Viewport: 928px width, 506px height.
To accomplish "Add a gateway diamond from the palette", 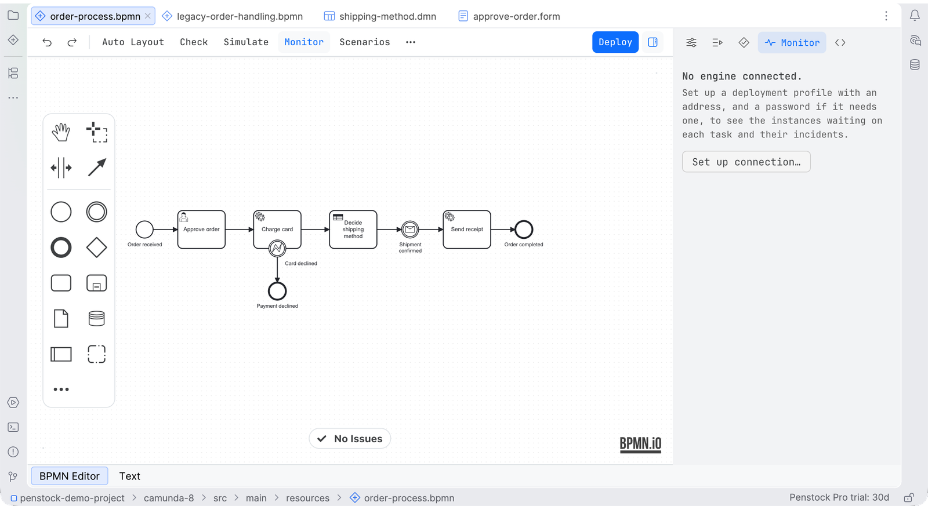I will click(x=96, y=247).
